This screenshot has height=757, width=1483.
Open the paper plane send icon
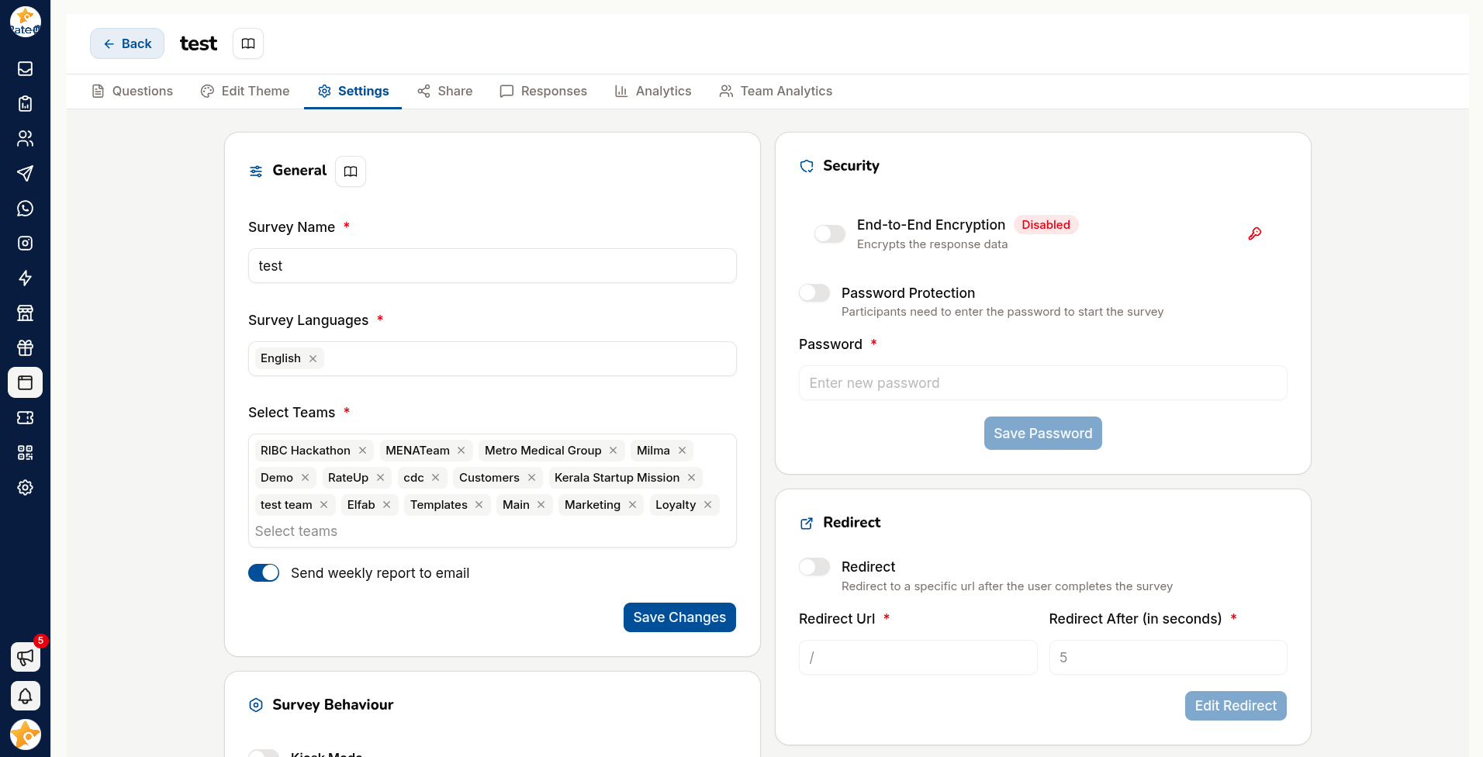(25, 174)
